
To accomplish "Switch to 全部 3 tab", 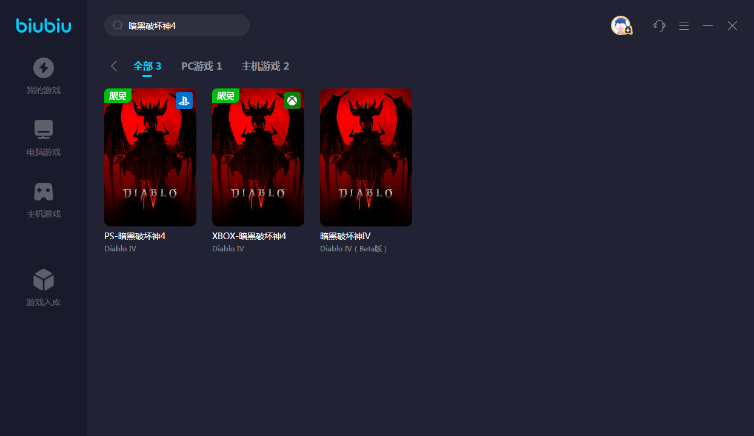I will click(x=147, y=66).
